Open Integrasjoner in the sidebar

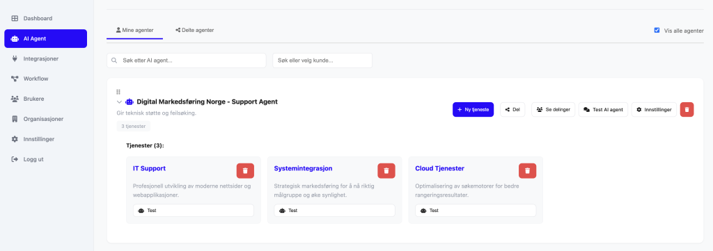click(x=45, y=58)
